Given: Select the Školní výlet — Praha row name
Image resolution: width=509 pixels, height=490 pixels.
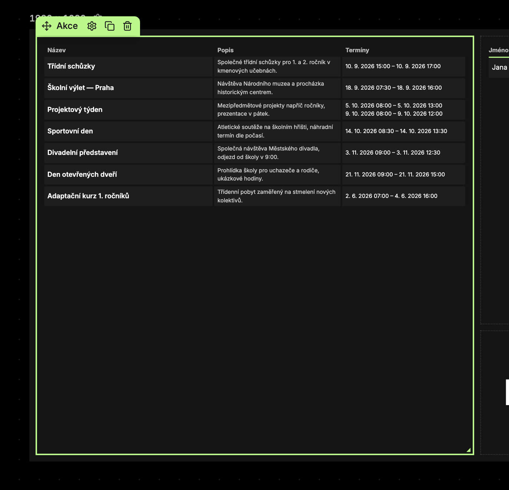Looking at the screenshot, I should [80, 88].
